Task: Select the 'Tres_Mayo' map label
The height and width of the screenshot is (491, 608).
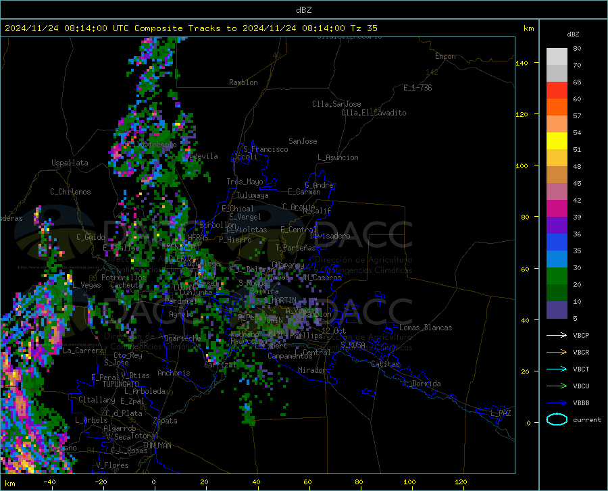Action: [245, 182]
